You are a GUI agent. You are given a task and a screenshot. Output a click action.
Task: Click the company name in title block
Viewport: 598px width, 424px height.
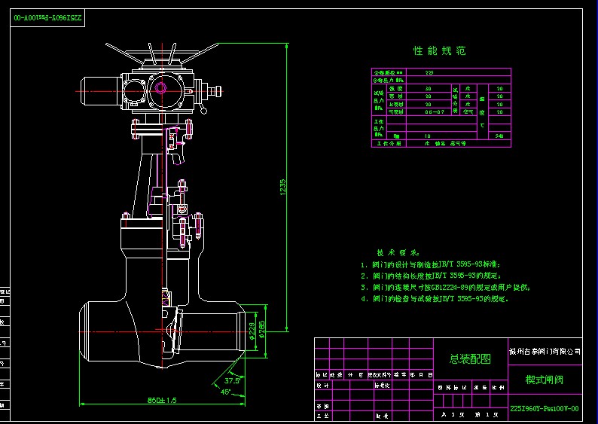click(x=545, y=351)
